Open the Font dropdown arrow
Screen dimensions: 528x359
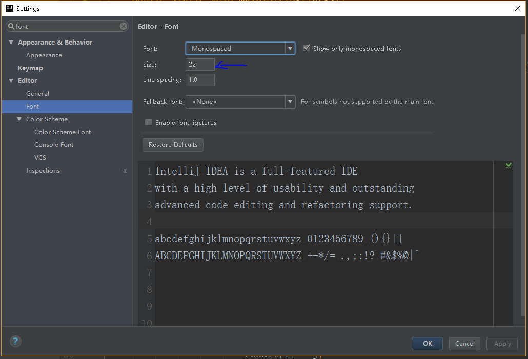click(x=290, y=49)
